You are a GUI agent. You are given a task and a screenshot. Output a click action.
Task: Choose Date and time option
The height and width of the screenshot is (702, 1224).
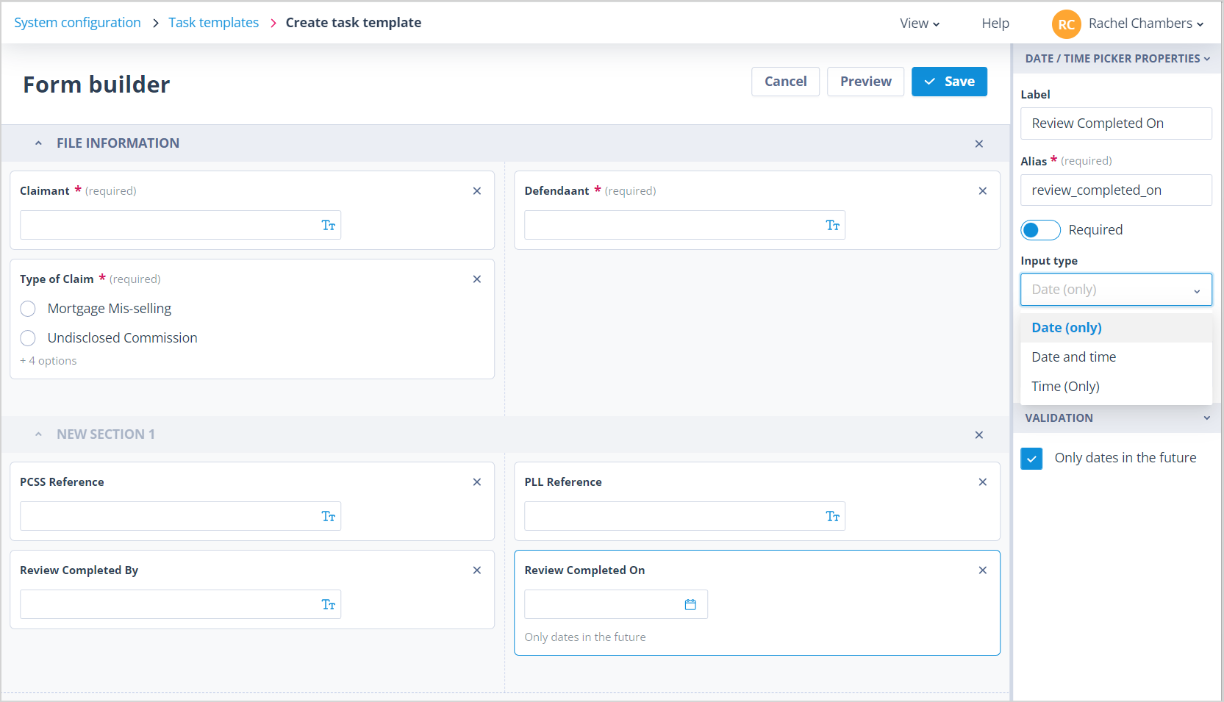click(x=1116, y=357)
